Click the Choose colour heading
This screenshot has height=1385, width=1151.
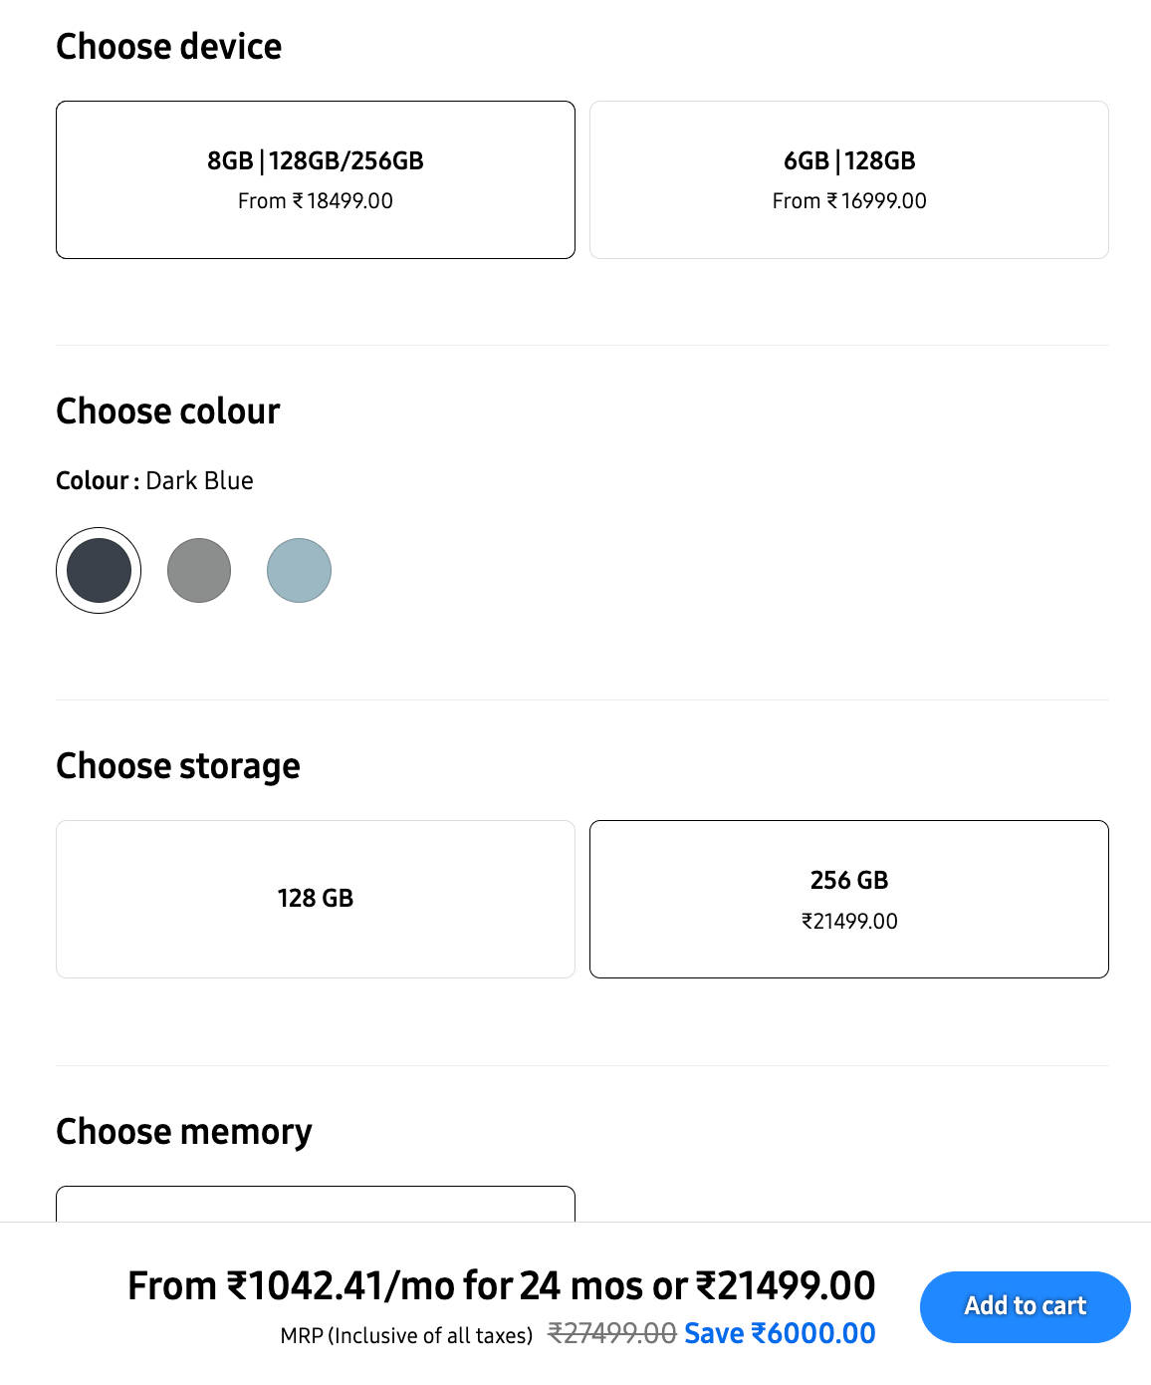click(167, 412)
